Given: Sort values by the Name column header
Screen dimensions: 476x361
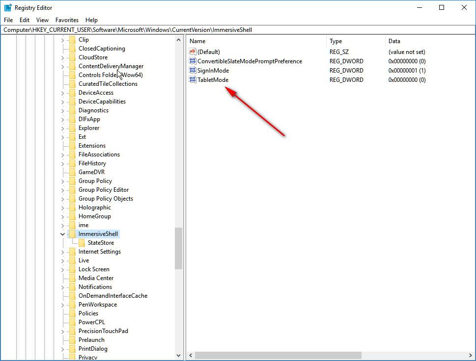Looking at the screenshot, I should 256,41.
